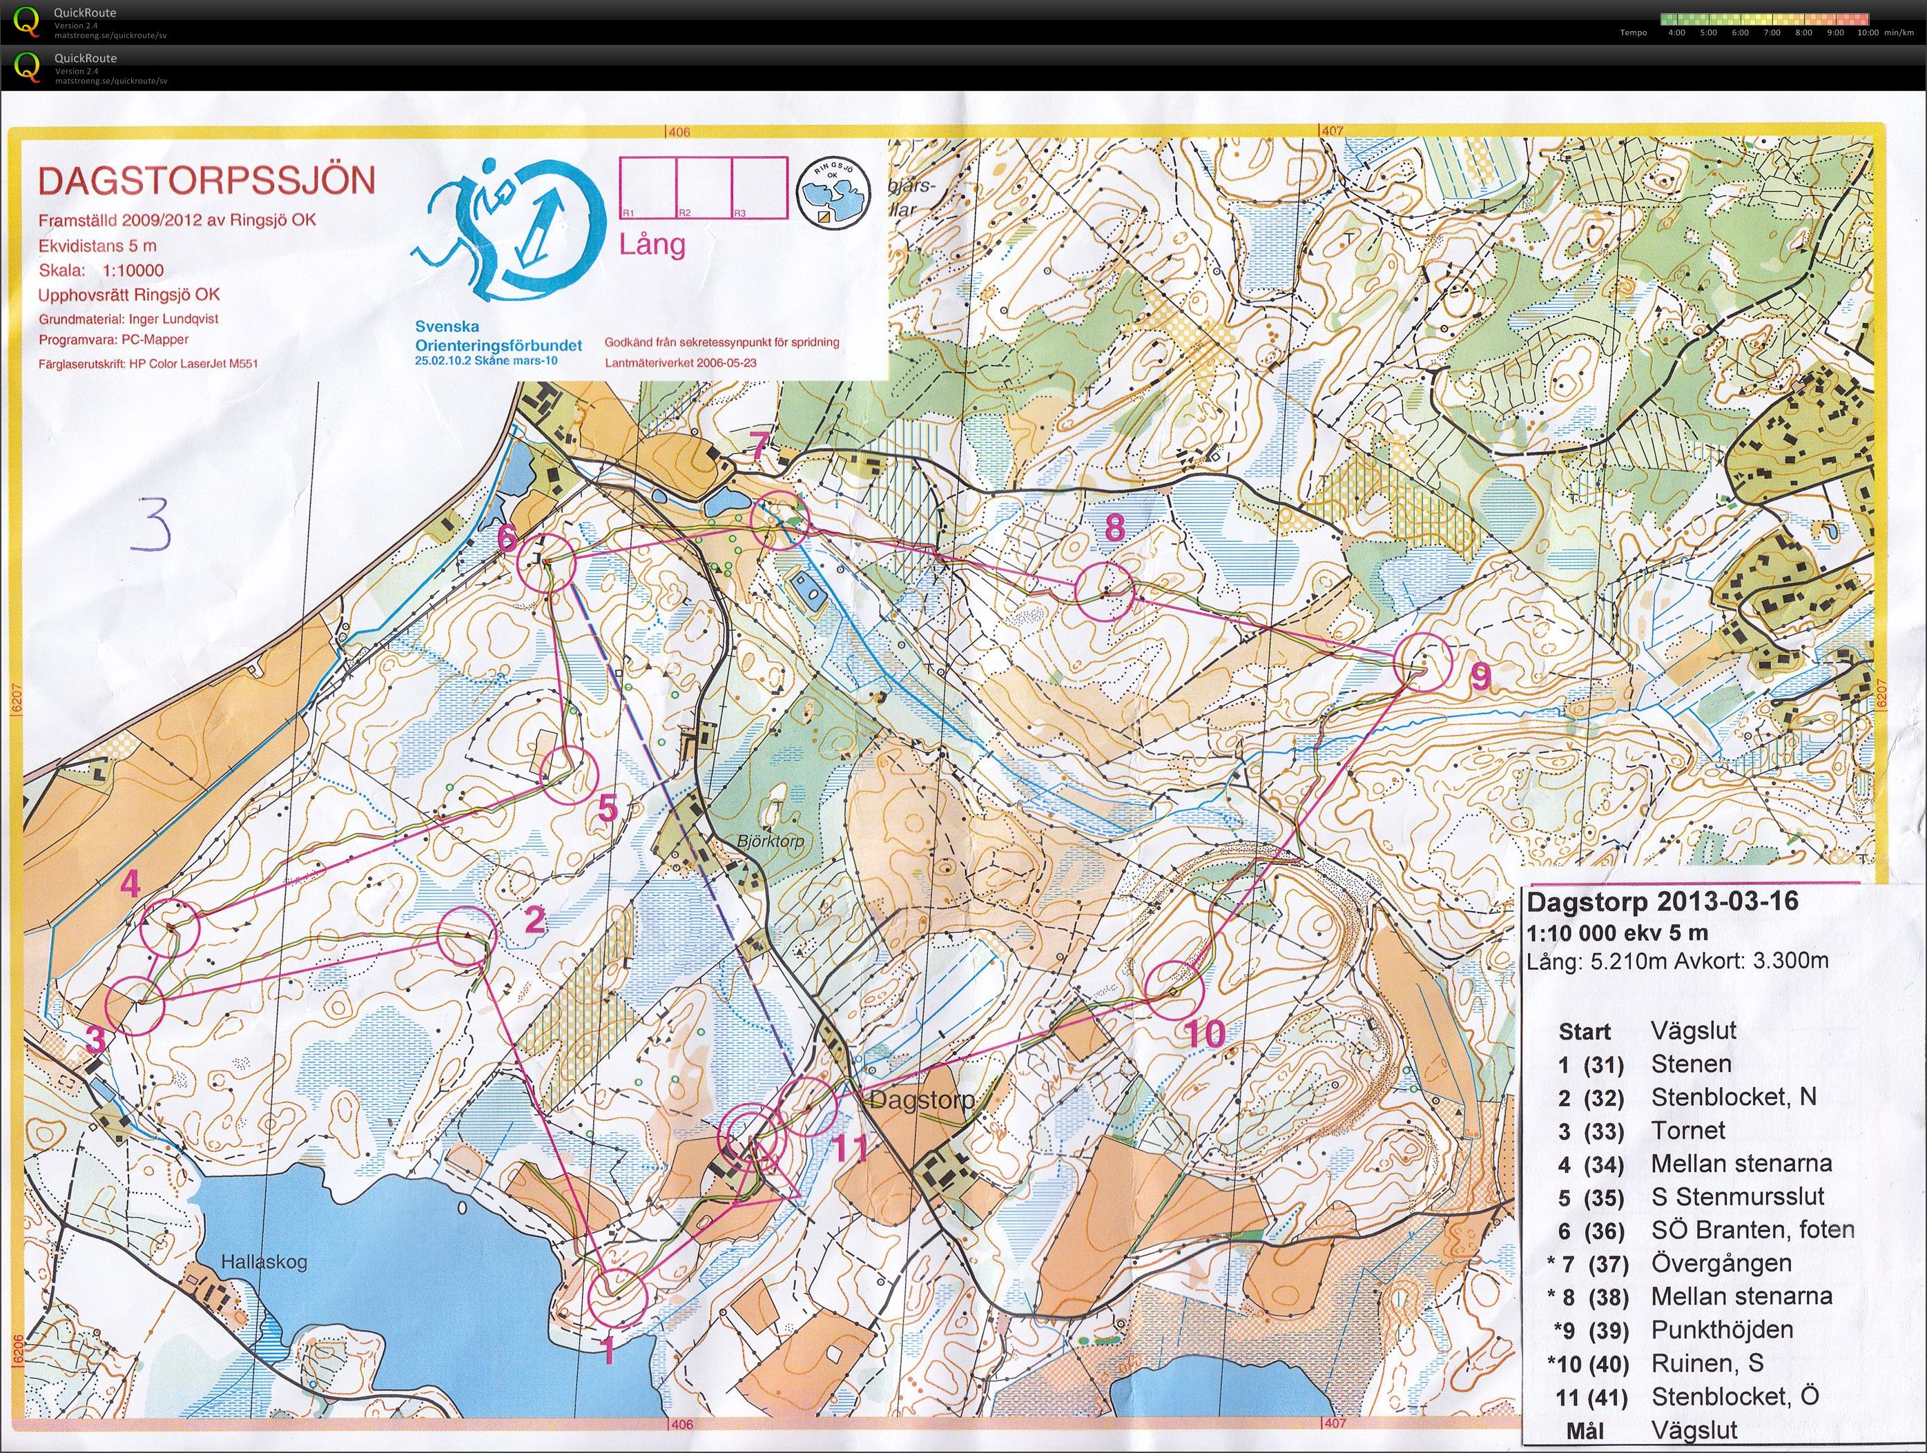This screenshot has height=1453, width=1927.
Task: Click the 'Lång' course label
Action: 652,244
